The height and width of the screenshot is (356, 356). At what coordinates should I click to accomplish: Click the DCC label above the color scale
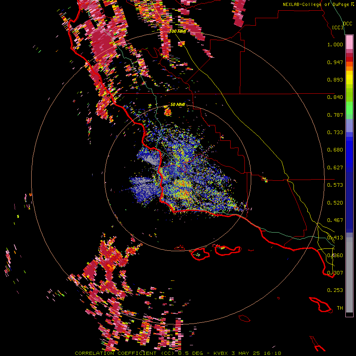tap(347, 24)
